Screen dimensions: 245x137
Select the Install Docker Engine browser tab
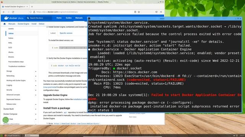15,7
